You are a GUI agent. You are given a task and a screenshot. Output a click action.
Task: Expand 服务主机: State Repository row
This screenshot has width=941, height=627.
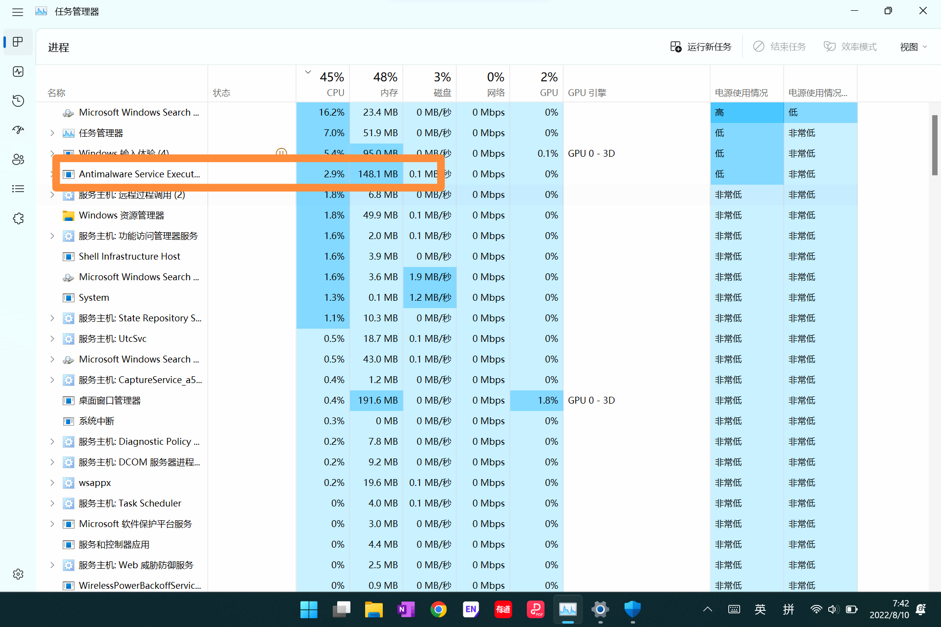pos(52,318)
